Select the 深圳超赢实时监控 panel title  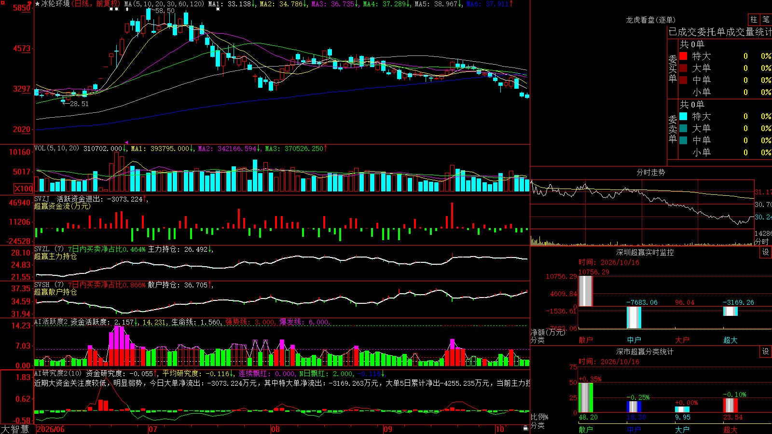645,252
